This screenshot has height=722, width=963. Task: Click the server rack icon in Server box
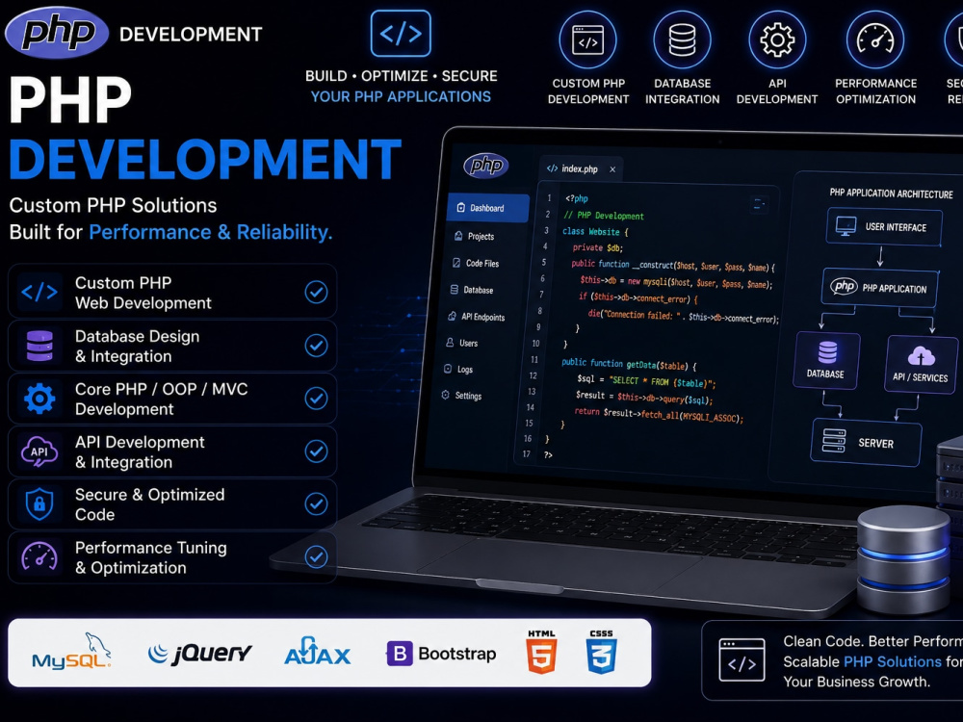pos(834,441)
